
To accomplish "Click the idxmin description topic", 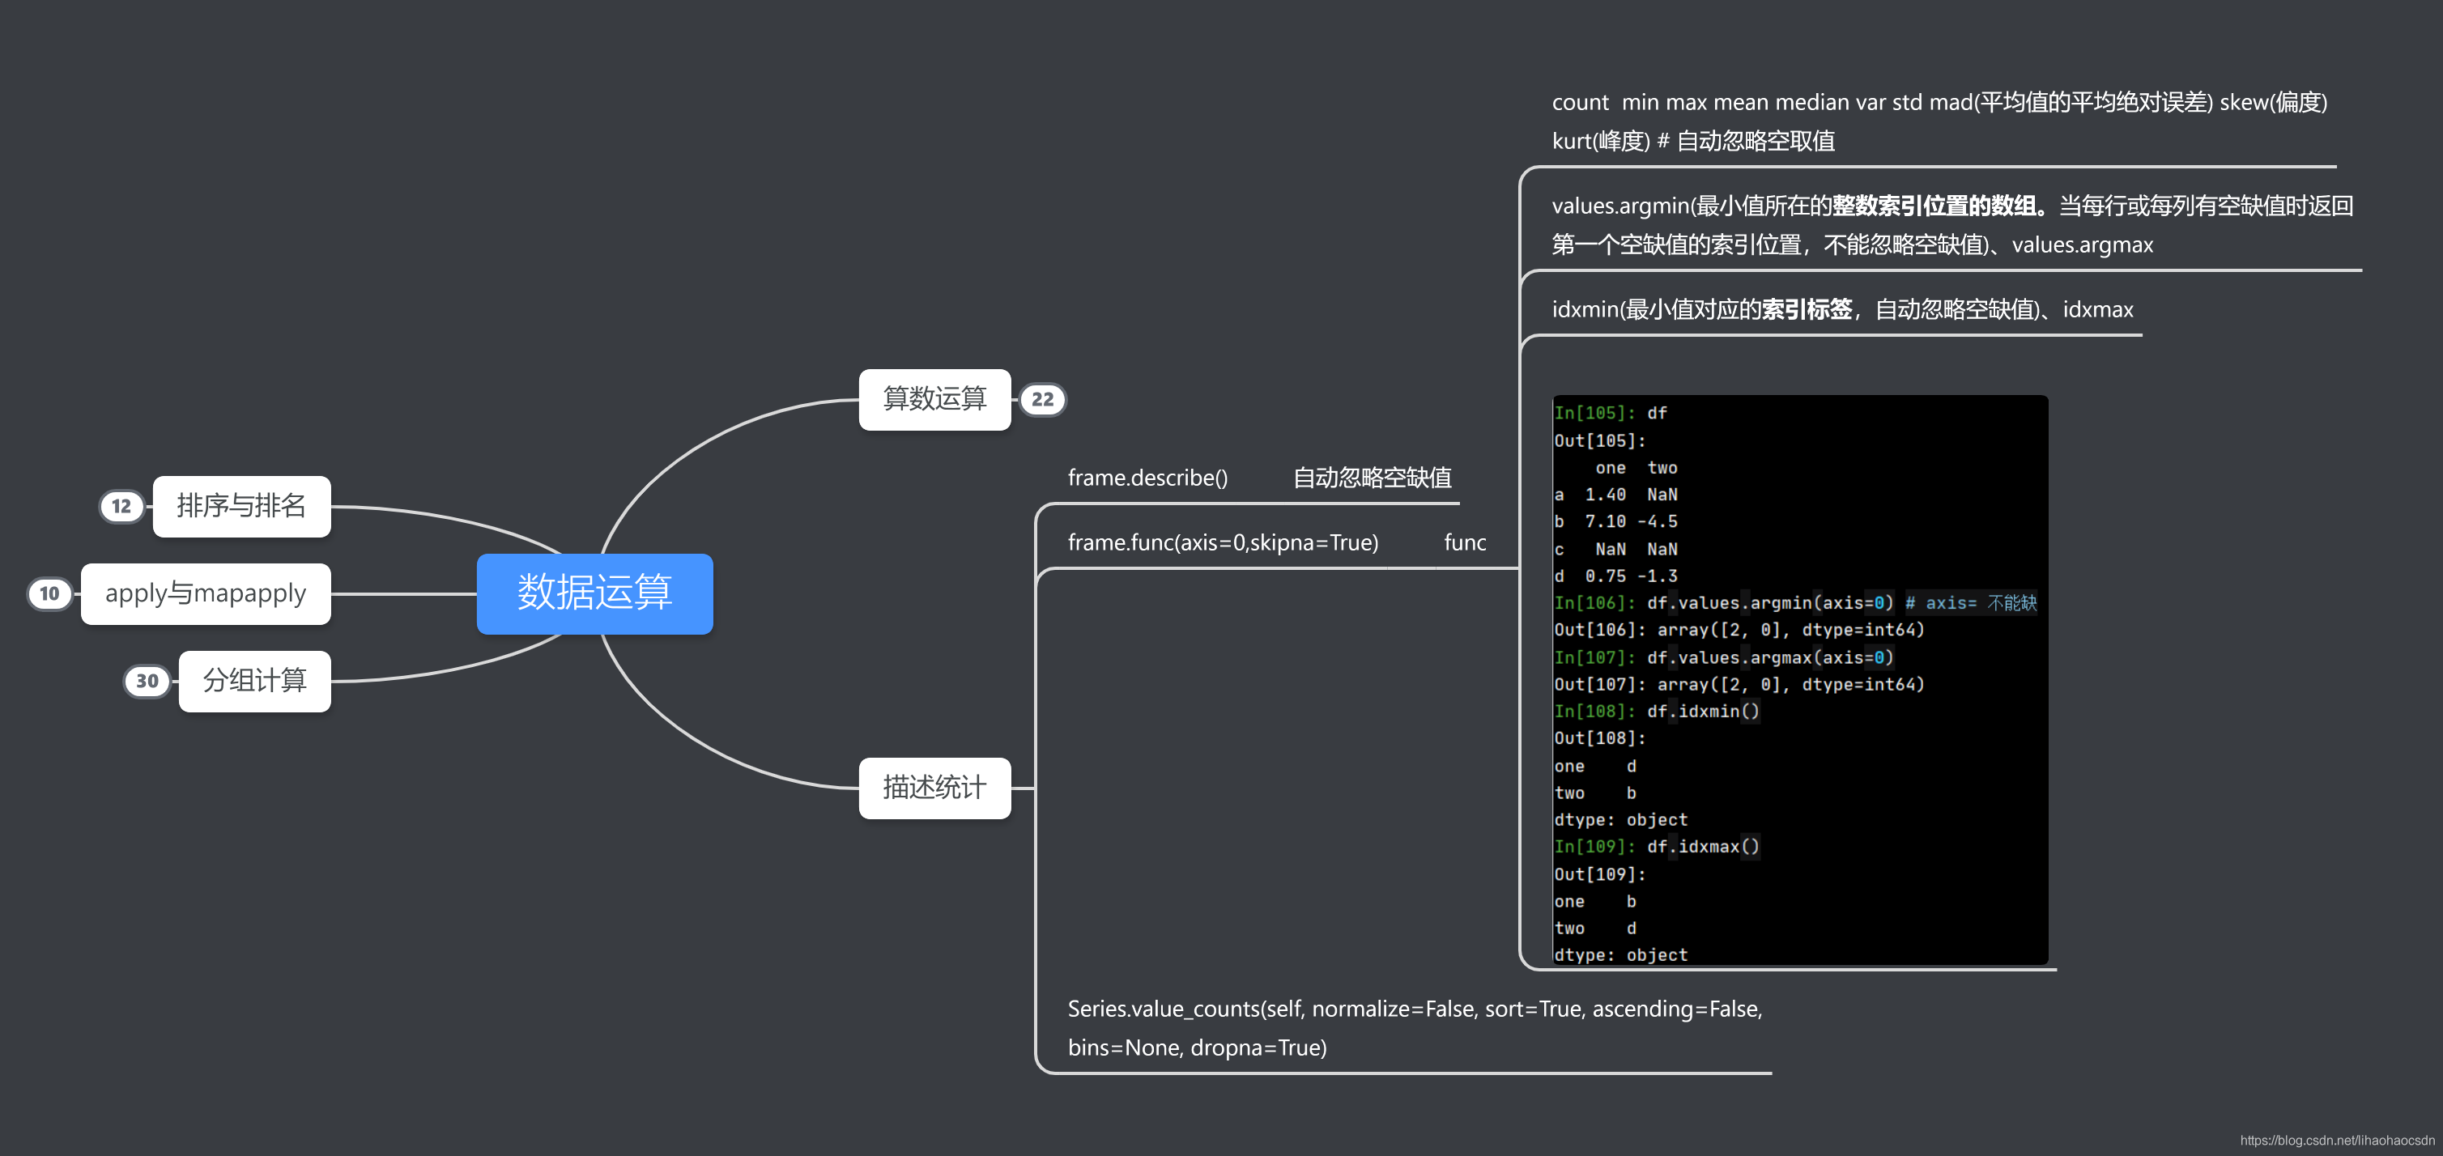I will click(x=1841, y=309).
